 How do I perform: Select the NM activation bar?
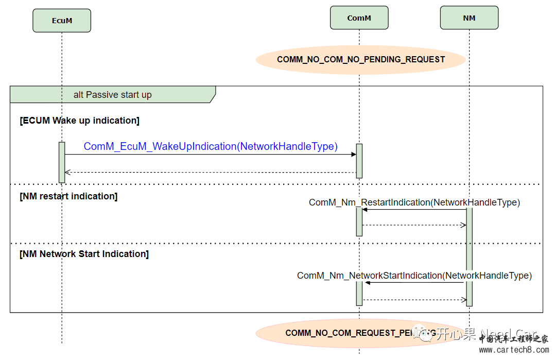click(469, 257)
